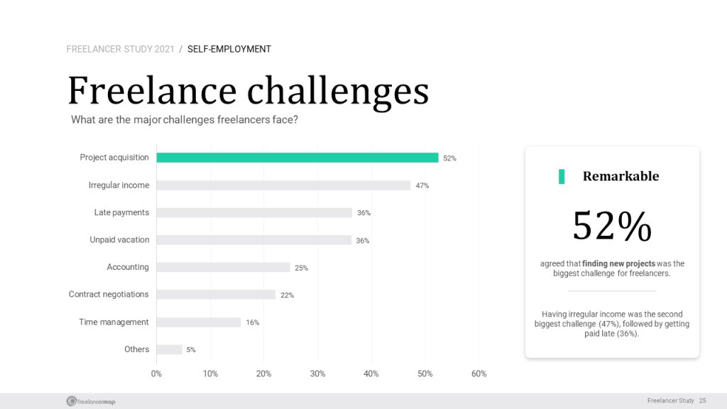
Task: Select the Others bar in chart
Action: coord(169,349)
